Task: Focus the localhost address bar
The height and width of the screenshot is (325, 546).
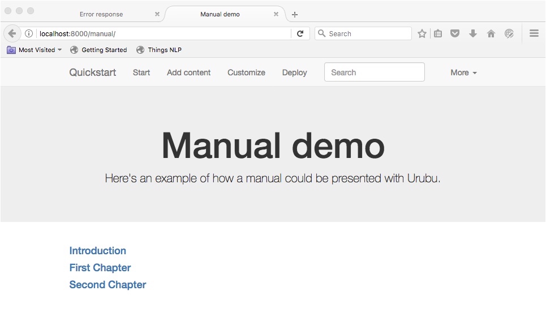Action: coord(164,33)
